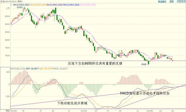Click the 6446 low price marker
186x112 pixels.
click(x=144, y=64)
